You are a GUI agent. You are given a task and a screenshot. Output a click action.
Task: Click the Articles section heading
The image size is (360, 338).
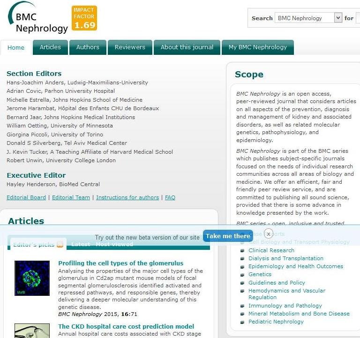point(26,221)
